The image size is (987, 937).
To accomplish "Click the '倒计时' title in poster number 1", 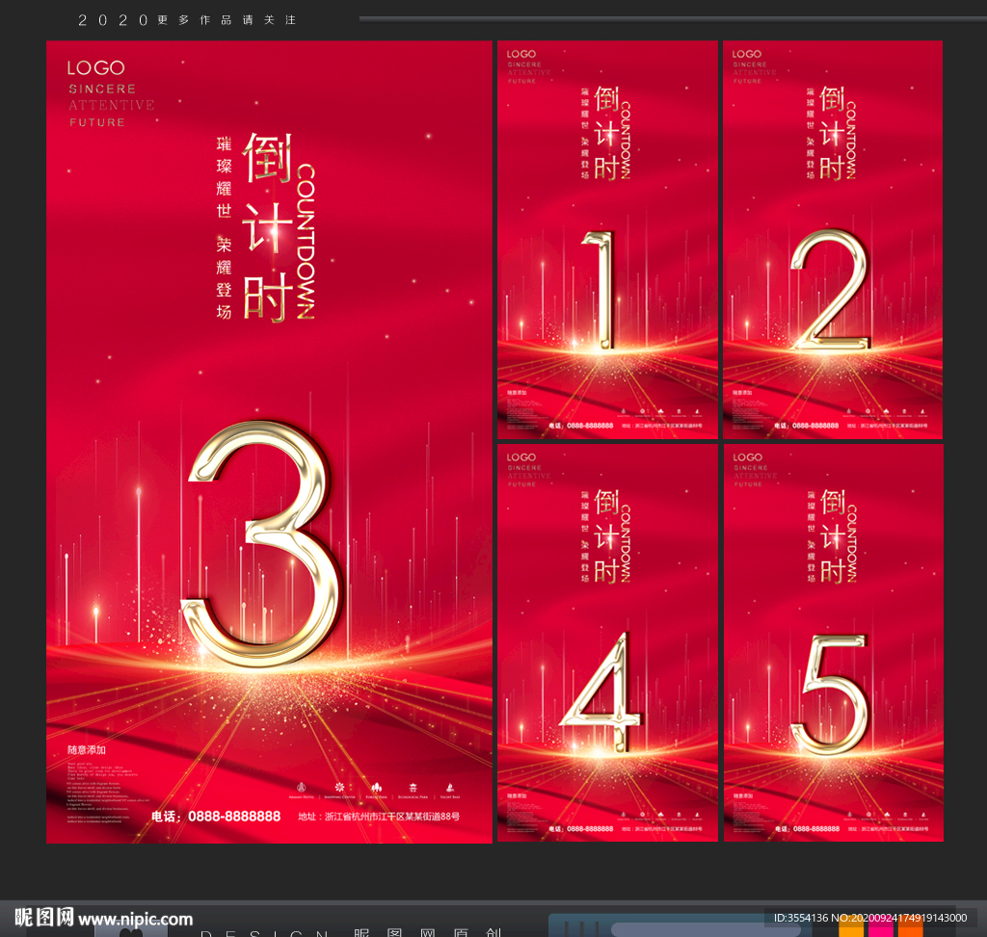I will click(x=606, y=133).
